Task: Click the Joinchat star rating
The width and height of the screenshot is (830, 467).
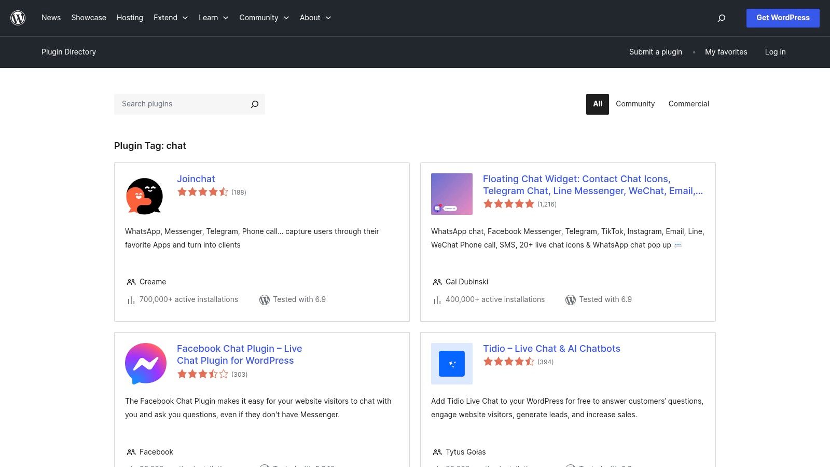Action: click(202, 192)
